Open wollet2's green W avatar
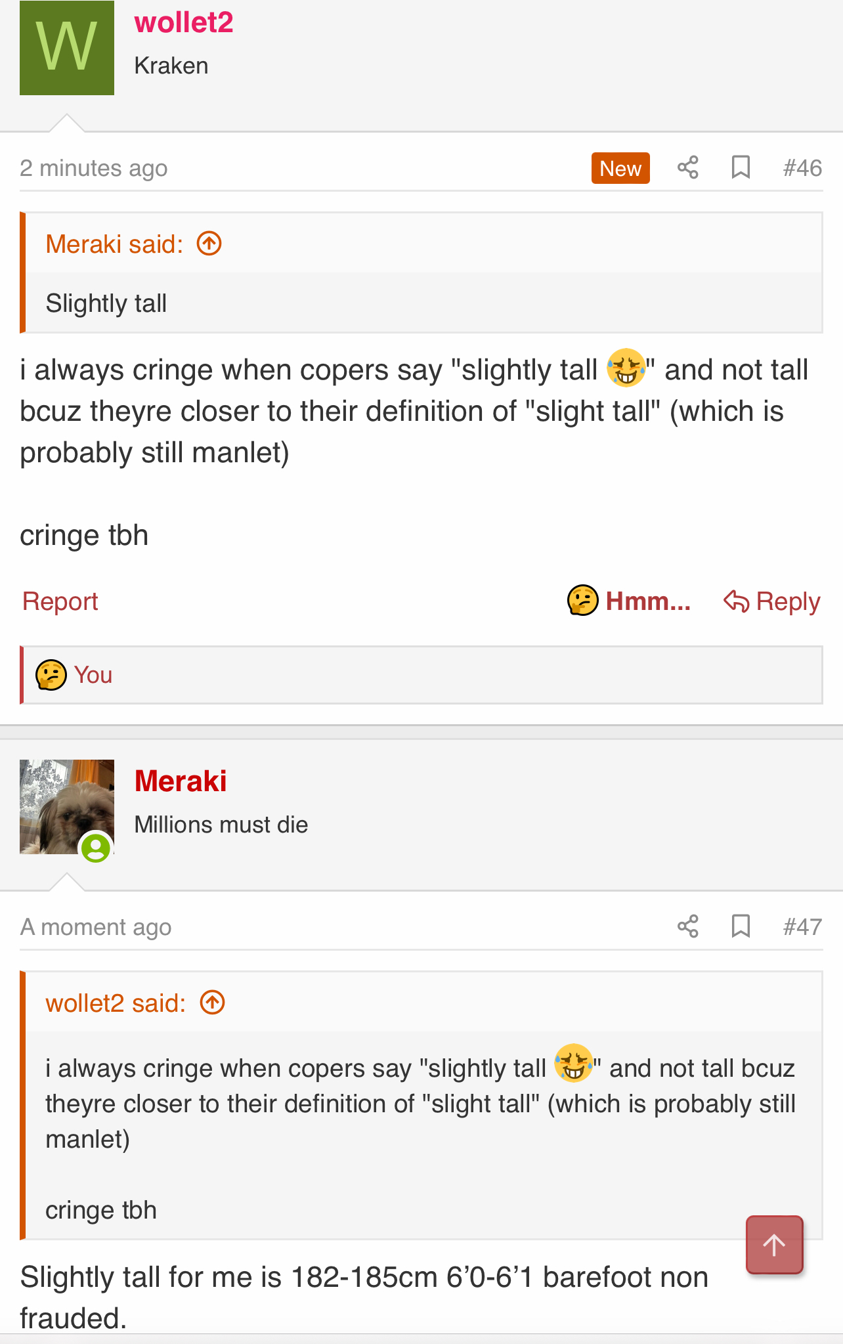 67,48
